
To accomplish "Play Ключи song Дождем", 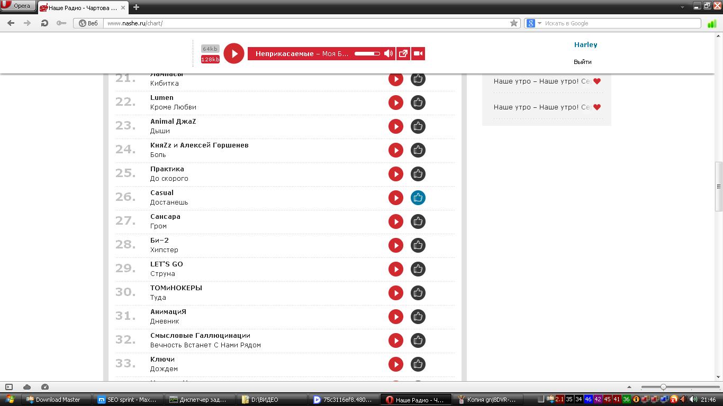I will 396,364.
